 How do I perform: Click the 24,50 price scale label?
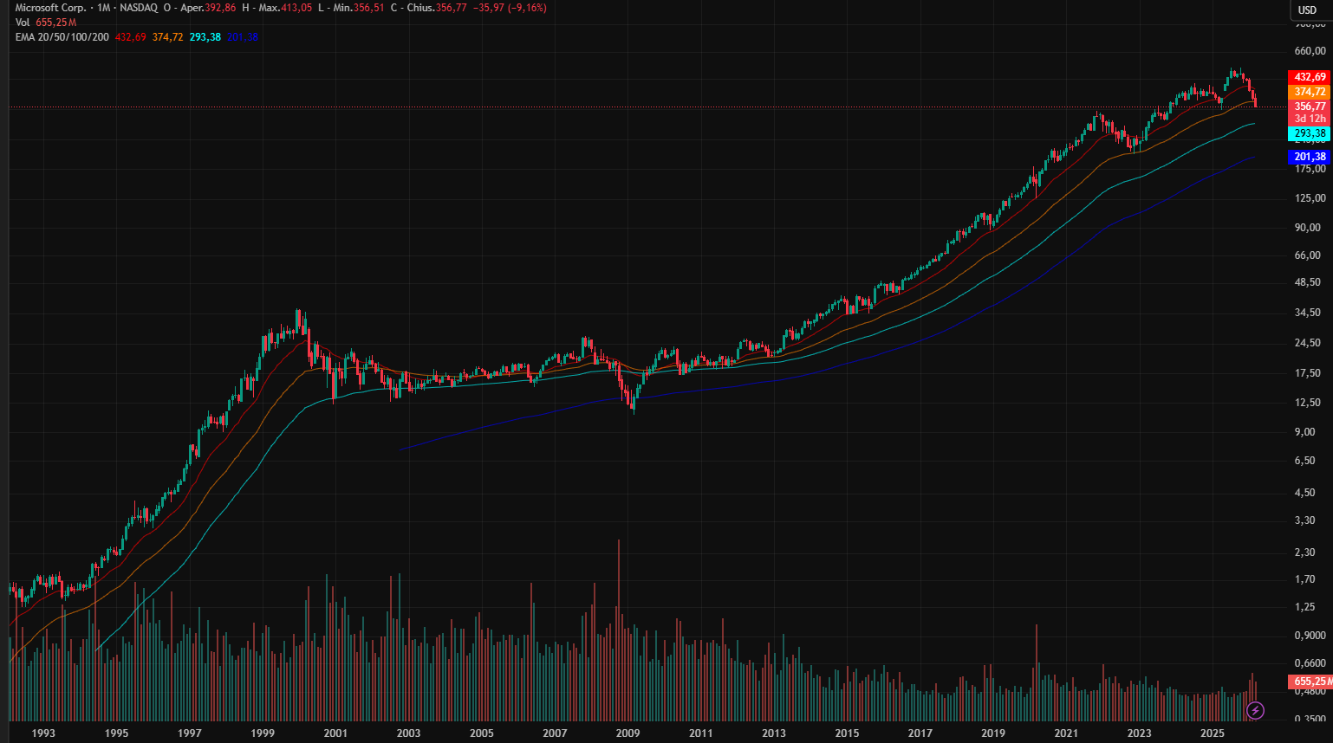(x=1308, y=343)
